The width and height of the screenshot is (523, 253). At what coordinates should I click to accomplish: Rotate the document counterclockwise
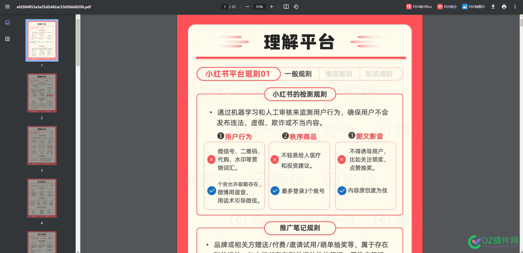tap(296, 7)
